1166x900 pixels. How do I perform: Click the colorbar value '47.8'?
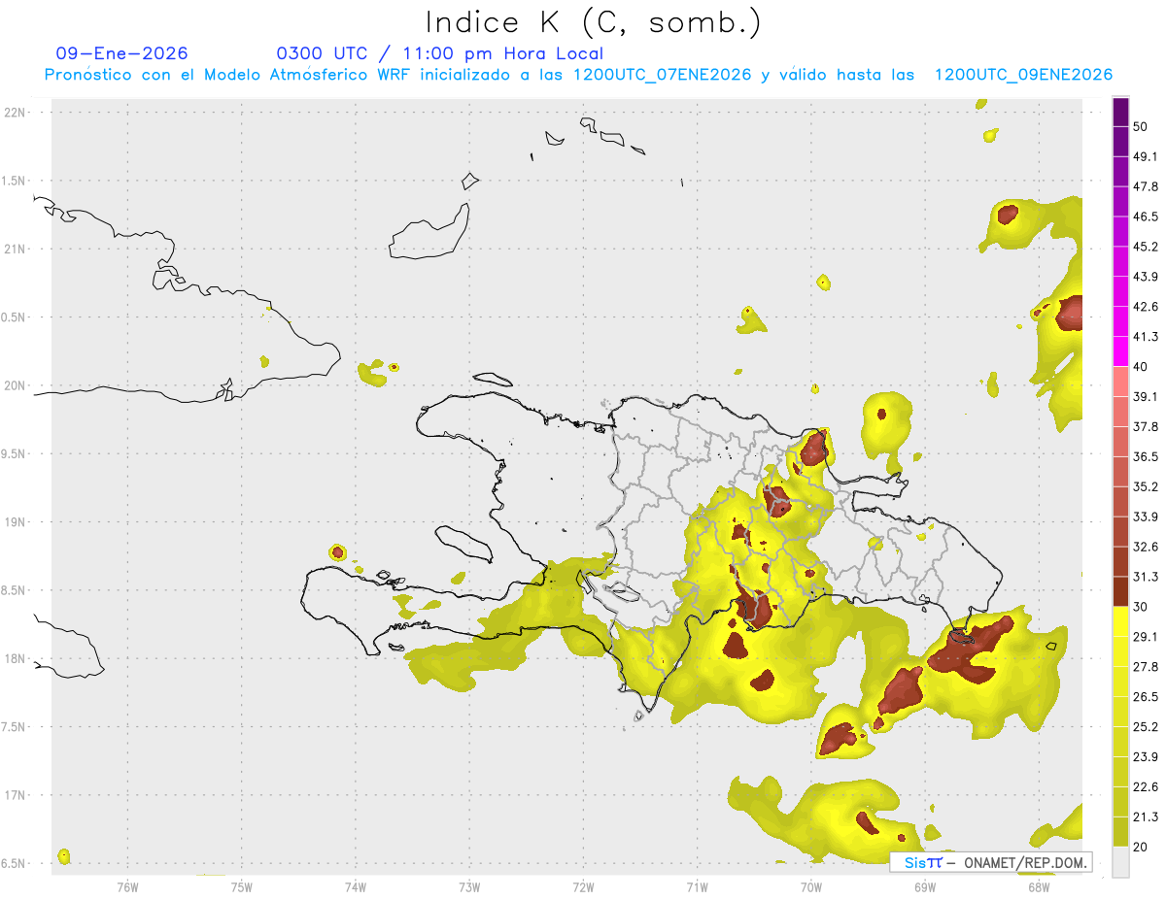1146,186
